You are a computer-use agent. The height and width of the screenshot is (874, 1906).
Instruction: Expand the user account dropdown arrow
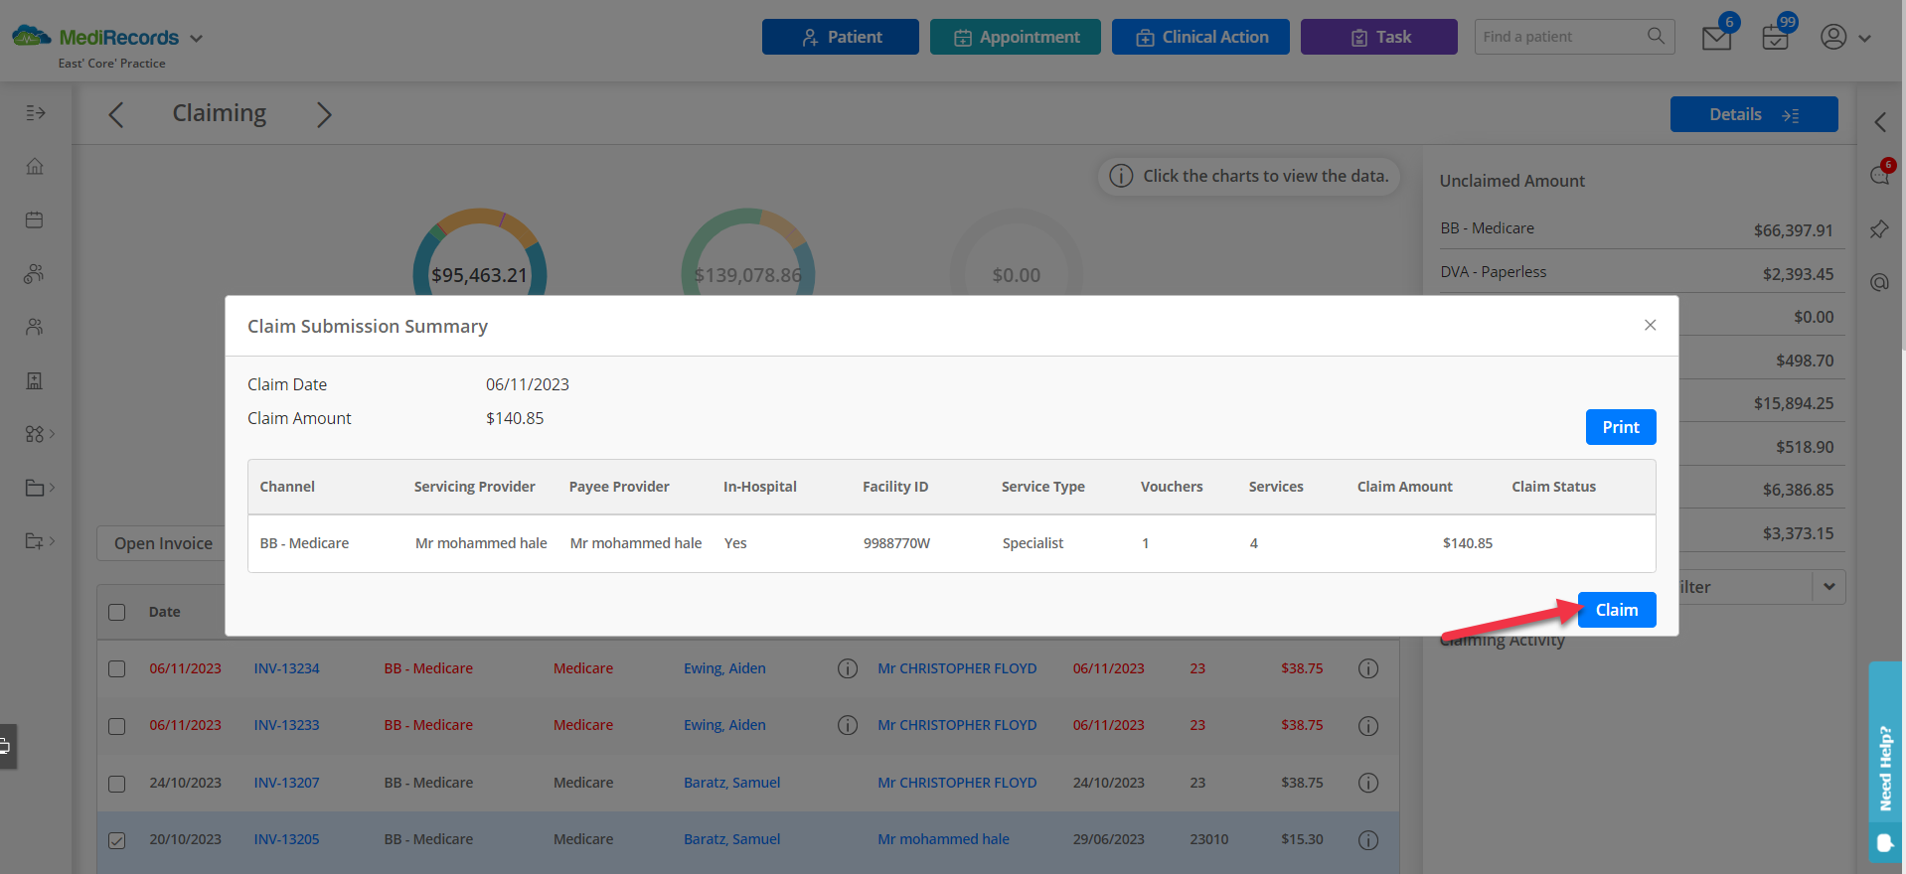[x=1865, y=39]
